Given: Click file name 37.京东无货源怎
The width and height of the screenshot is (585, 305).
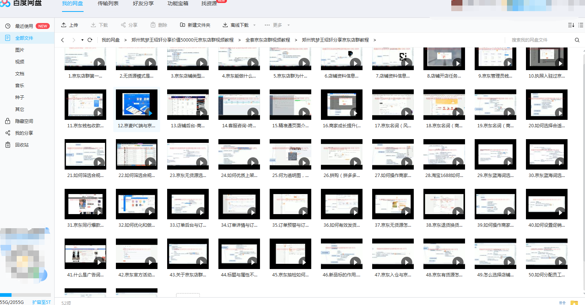Looking at the screenshot, I should point(393,225).
